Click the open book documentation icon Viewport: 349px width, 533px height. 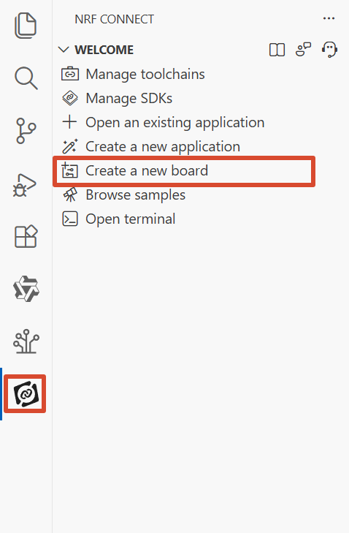tap(277, 50)
